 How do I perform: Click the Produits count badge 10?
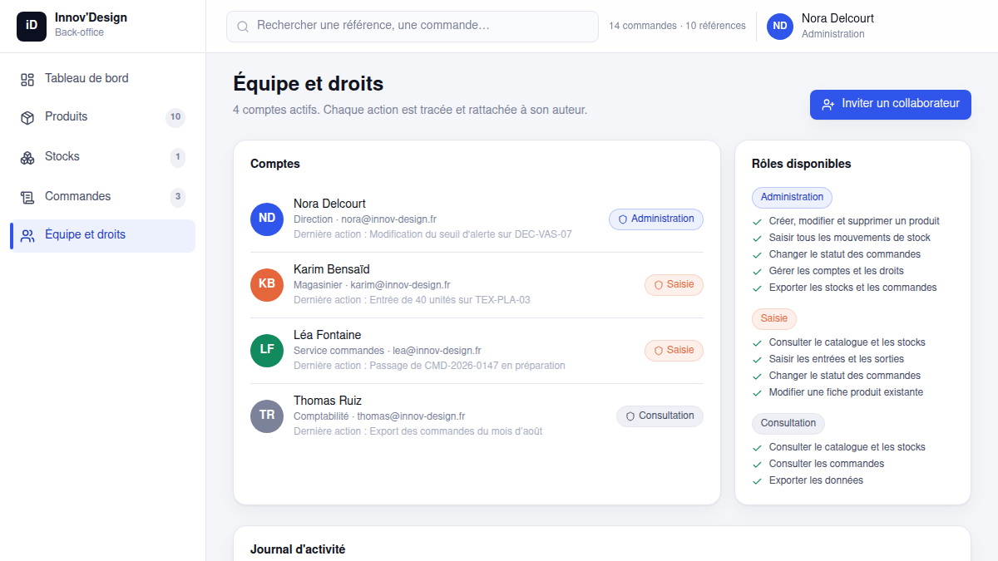[175, 117]
